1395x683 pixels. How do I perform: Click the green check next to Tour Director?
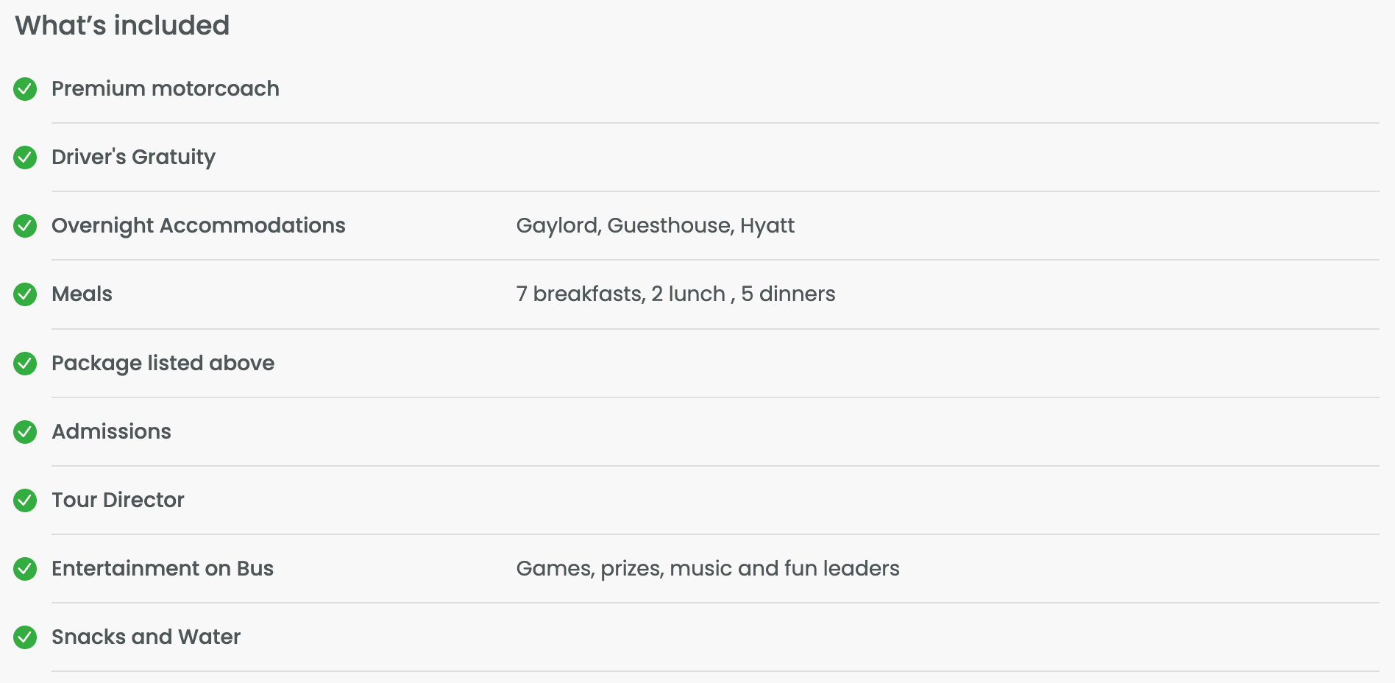[x=25, y=500]
